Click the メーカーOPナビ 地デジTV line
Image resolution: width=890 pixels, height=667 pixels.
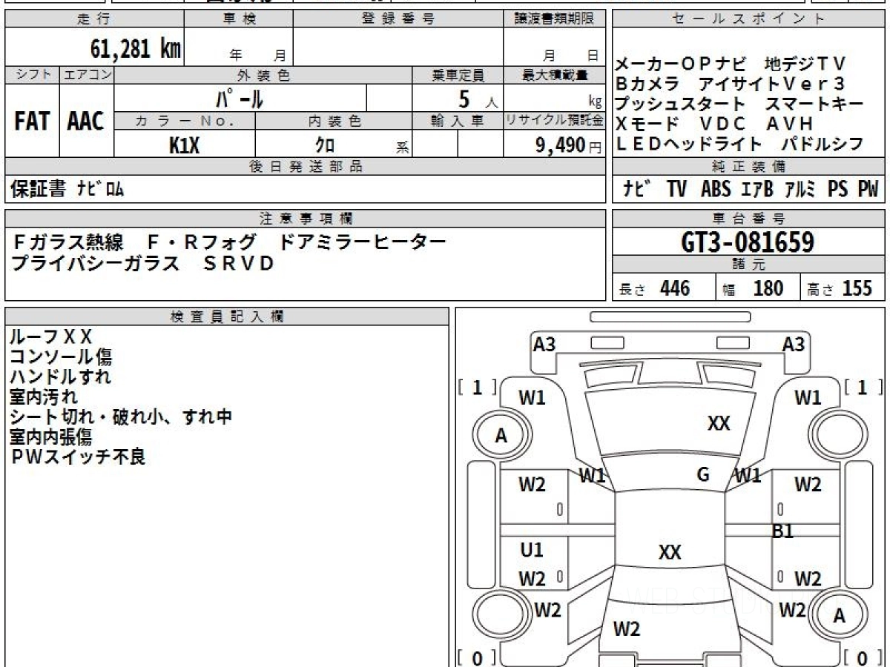point(731,64)
